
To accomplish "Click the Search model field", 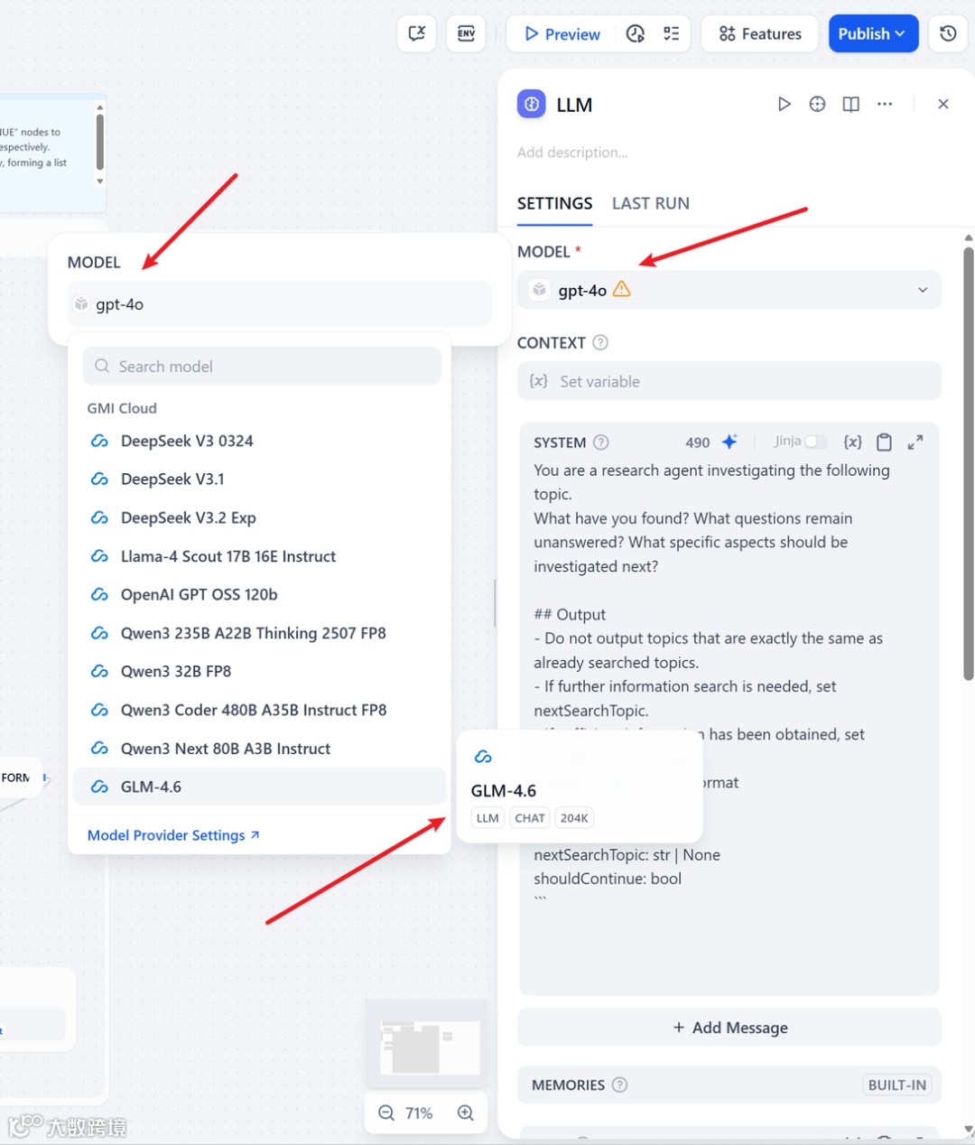I will point(262,366).
